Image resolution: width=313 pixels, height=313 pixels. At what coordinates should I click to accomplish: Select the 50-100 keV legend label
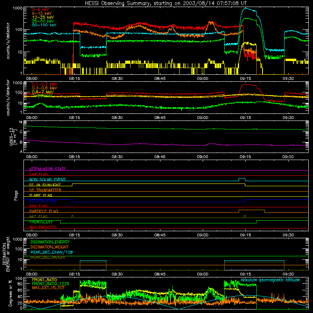(x=44, y=25)
